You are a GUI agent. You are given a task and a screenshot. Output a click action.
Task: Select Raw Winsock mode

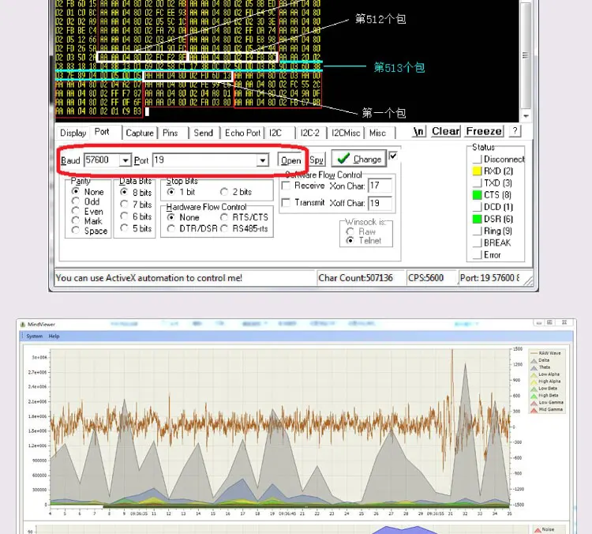361,231
